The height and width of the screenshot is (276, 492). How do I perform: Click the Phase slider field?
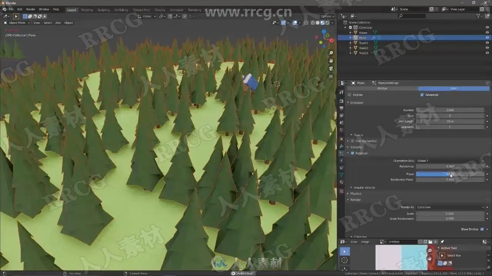coord(450,174)
